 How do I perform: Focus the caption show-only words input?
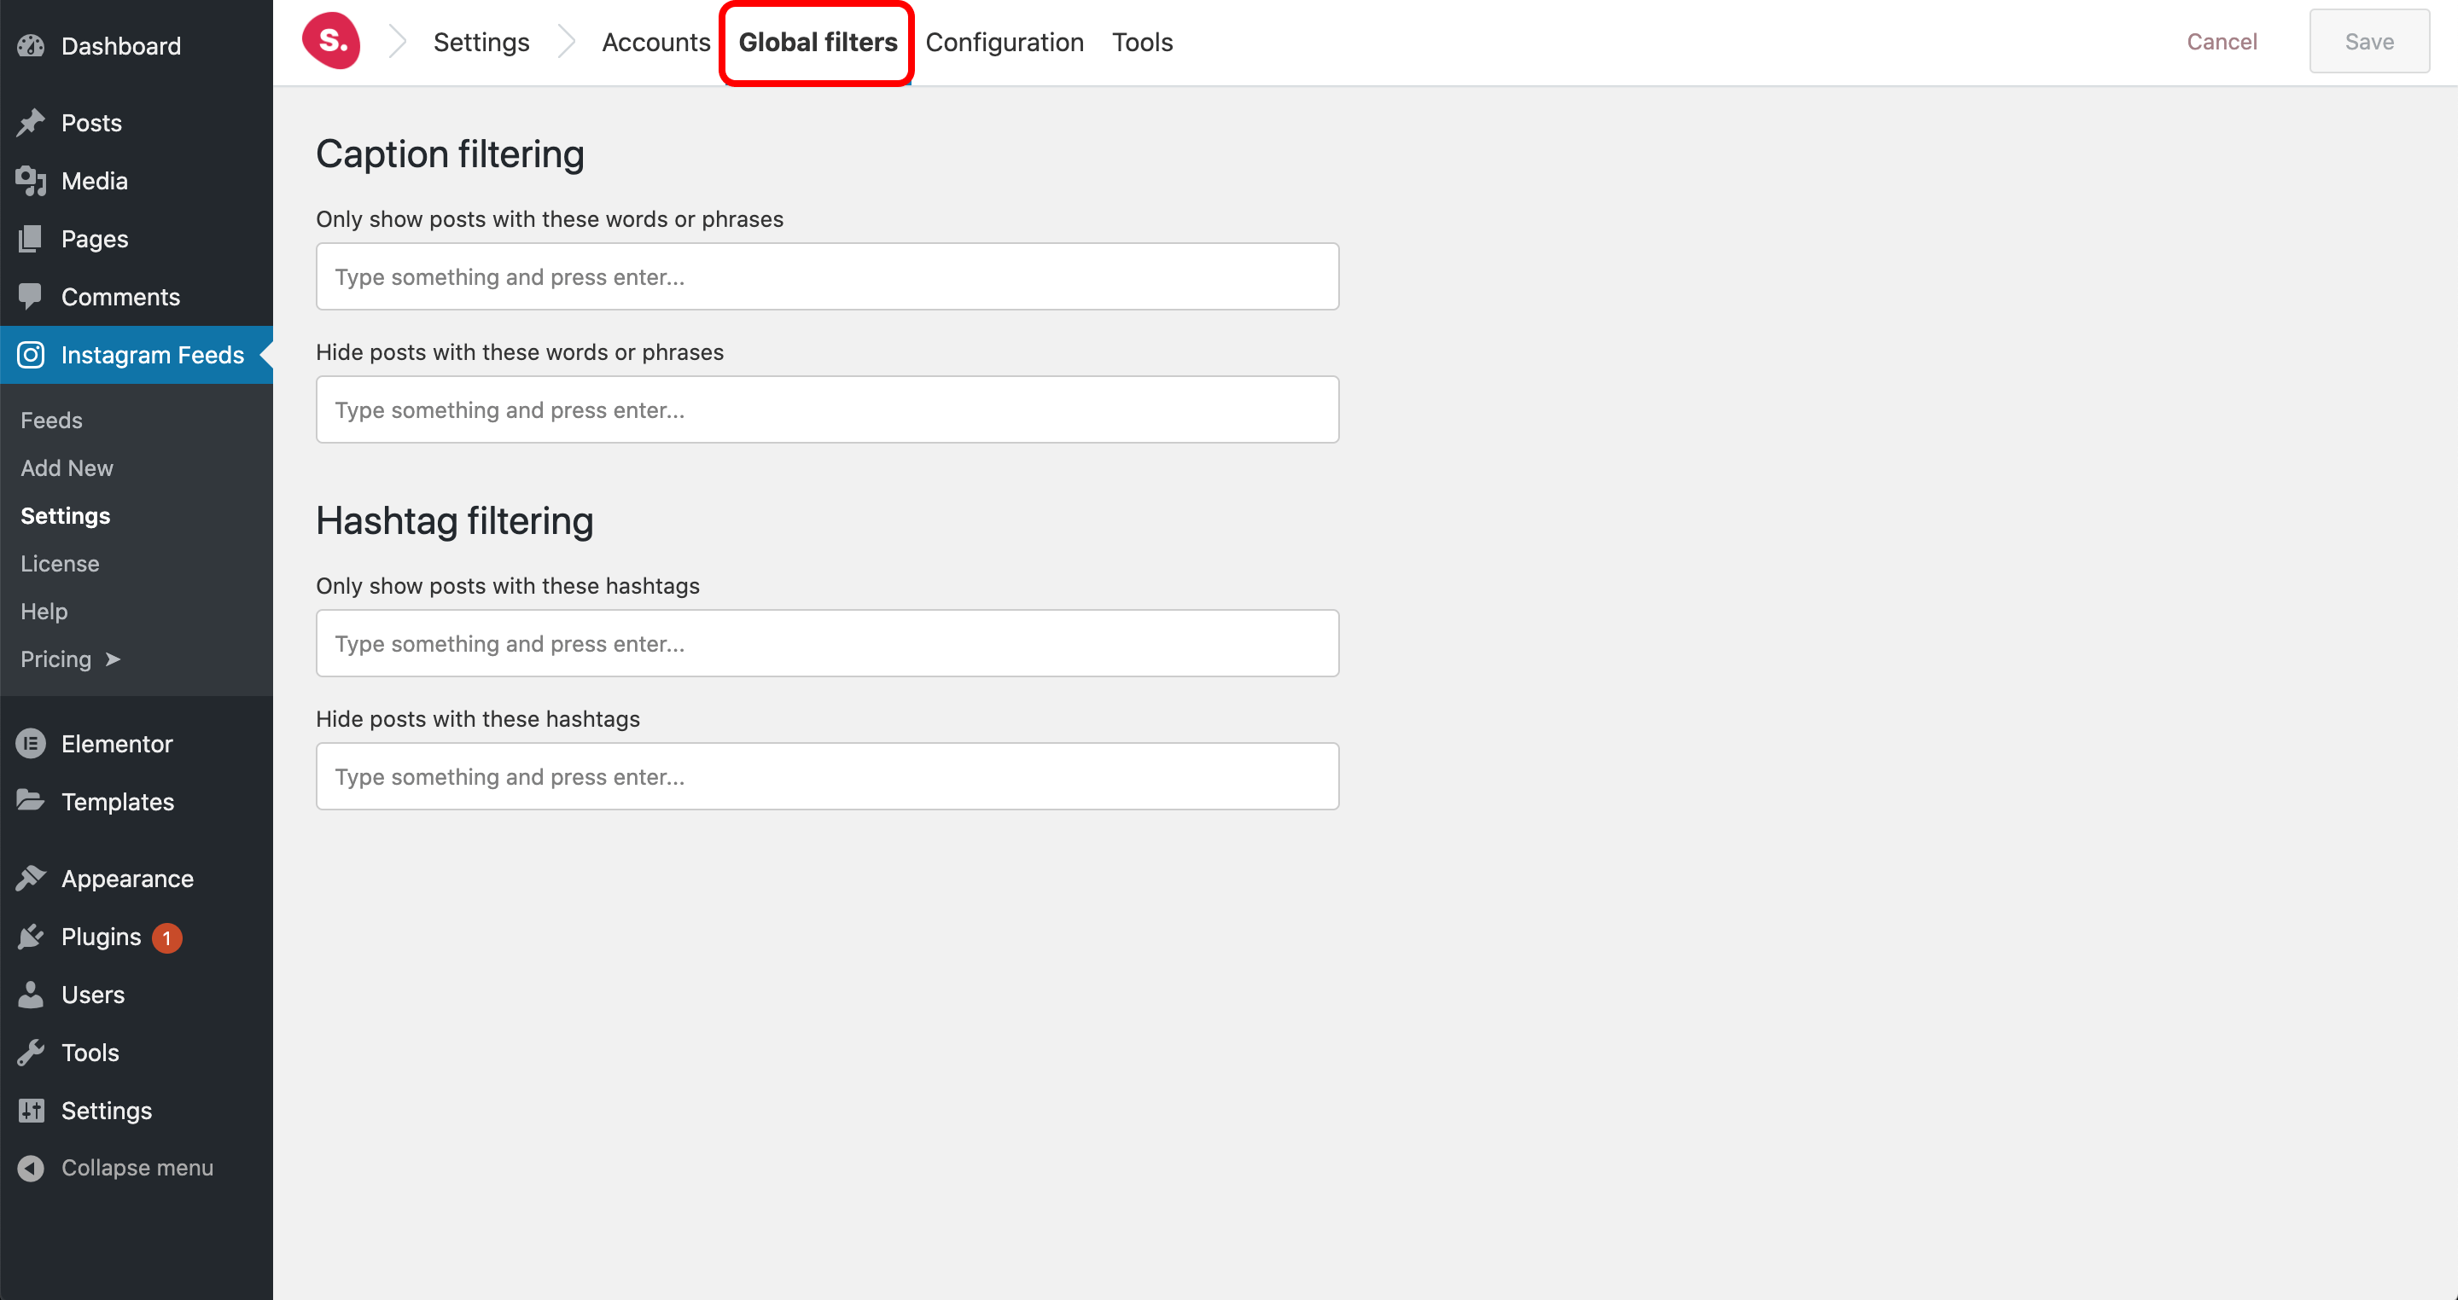click(x=827, y=276)
